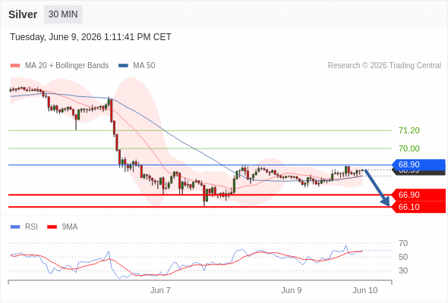Image resolution: width=448 pixels, height=303 pixels.
Task: Click the black current price tag
Action: (419, 172)
